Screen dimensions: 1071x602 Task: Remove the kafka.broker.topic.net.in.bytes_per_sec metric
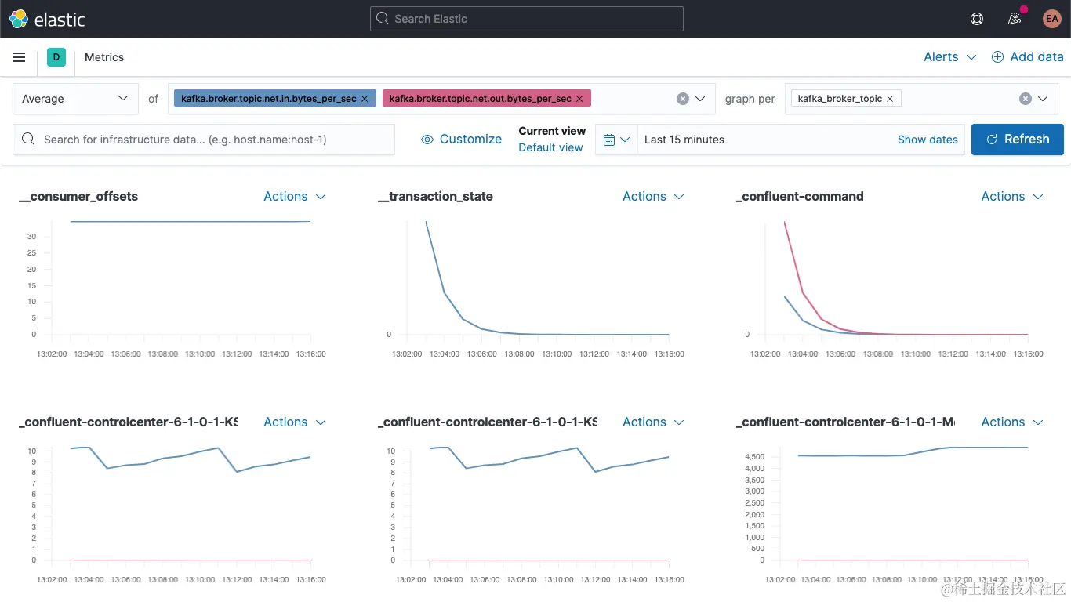point(364,99)
